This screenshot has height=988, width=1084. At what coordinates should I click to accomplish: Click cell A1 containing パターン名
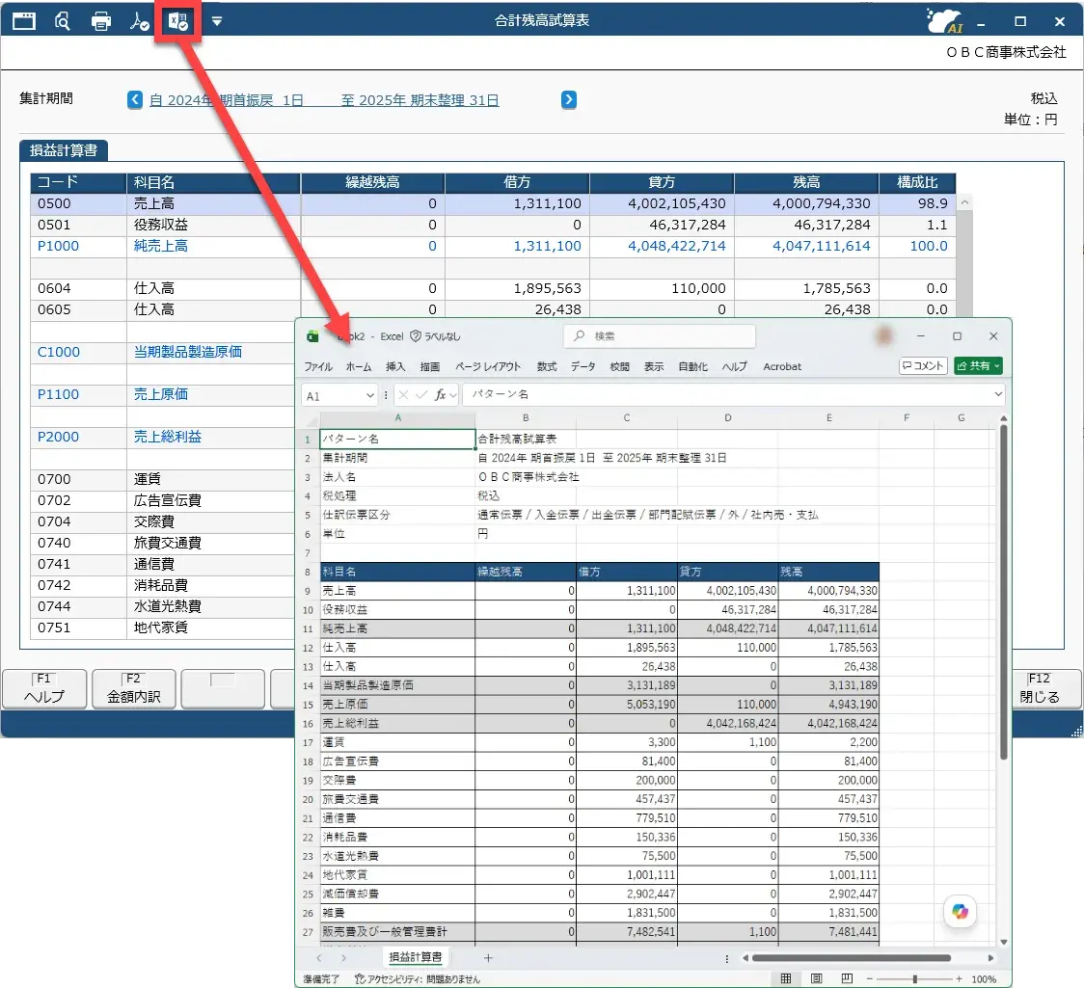[x=397, y=440]
